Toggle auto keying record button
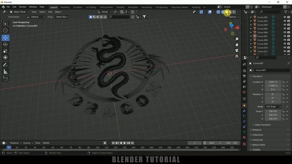Image resolution: width=292 pixels, height=164 pixels. (x=105, y=143)
